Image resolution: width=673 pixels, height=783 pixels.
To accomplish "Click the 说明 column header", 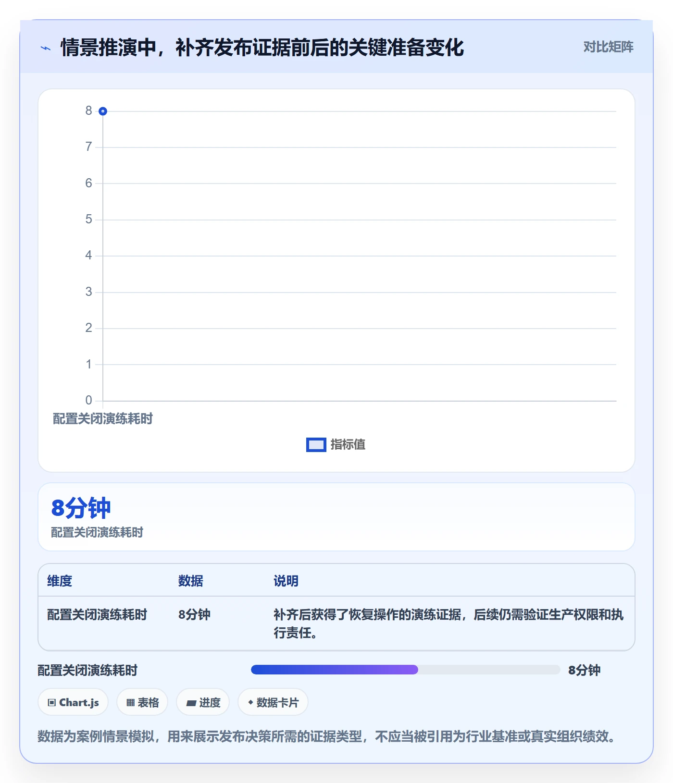I will click(286, 581).
